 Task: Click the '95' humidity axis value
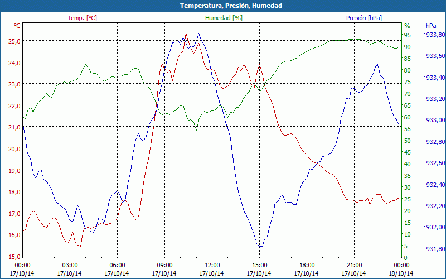click(408, 35)
